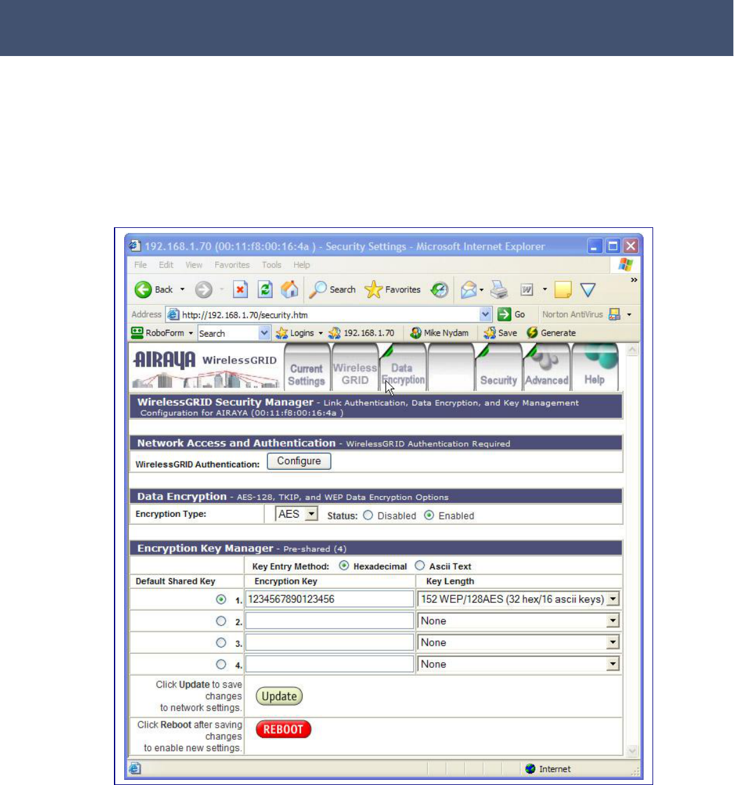The image size is (734, 785).
Task: Click the Edit with Word icon
Action: click(527, 290)
